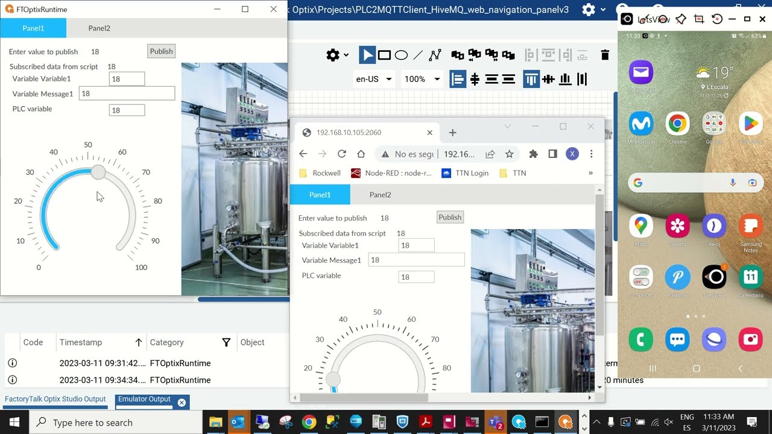
Task: Toggle Chrome side panel icon
Action: (x=552, y=154)
